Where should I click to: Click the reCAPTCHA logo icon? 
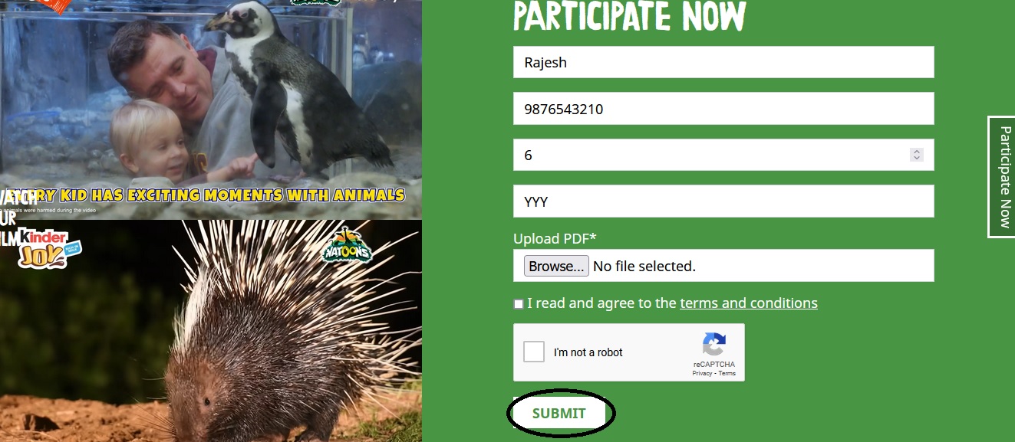[713, 345]
